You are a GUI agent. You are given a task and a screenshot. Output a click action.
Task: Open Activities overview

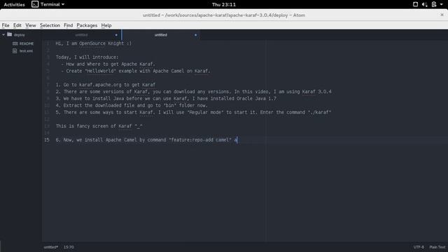pos(14,5)
